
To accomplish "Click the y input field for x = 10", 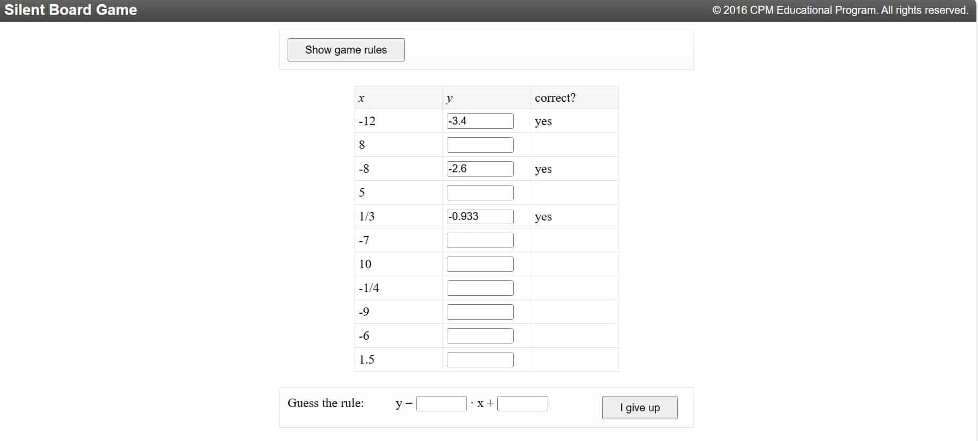I will coord(480,263).
